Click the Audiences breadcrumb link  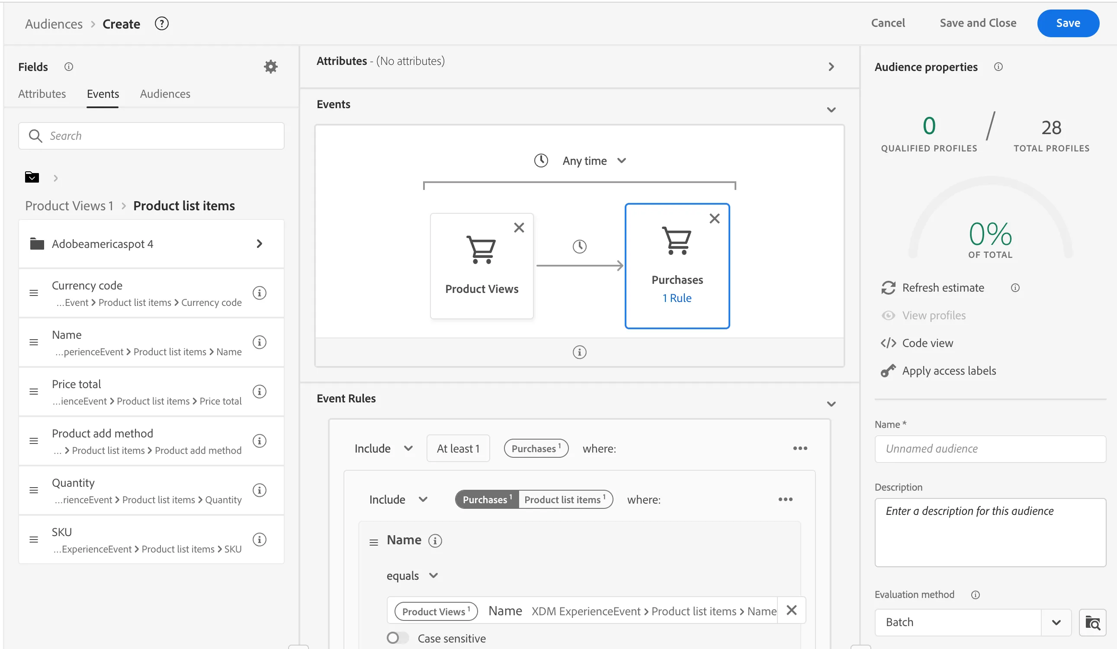point(54,24)
